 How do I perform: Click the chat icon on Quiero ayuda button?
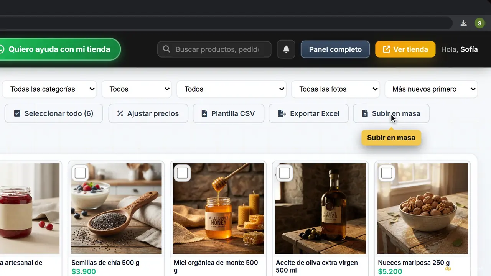click(x=2, y=49)
